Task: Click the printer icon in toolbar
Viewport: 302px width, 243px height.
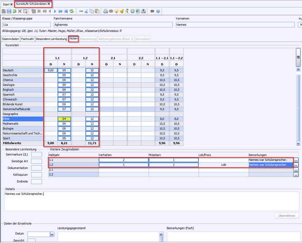Action: [105, 11]
